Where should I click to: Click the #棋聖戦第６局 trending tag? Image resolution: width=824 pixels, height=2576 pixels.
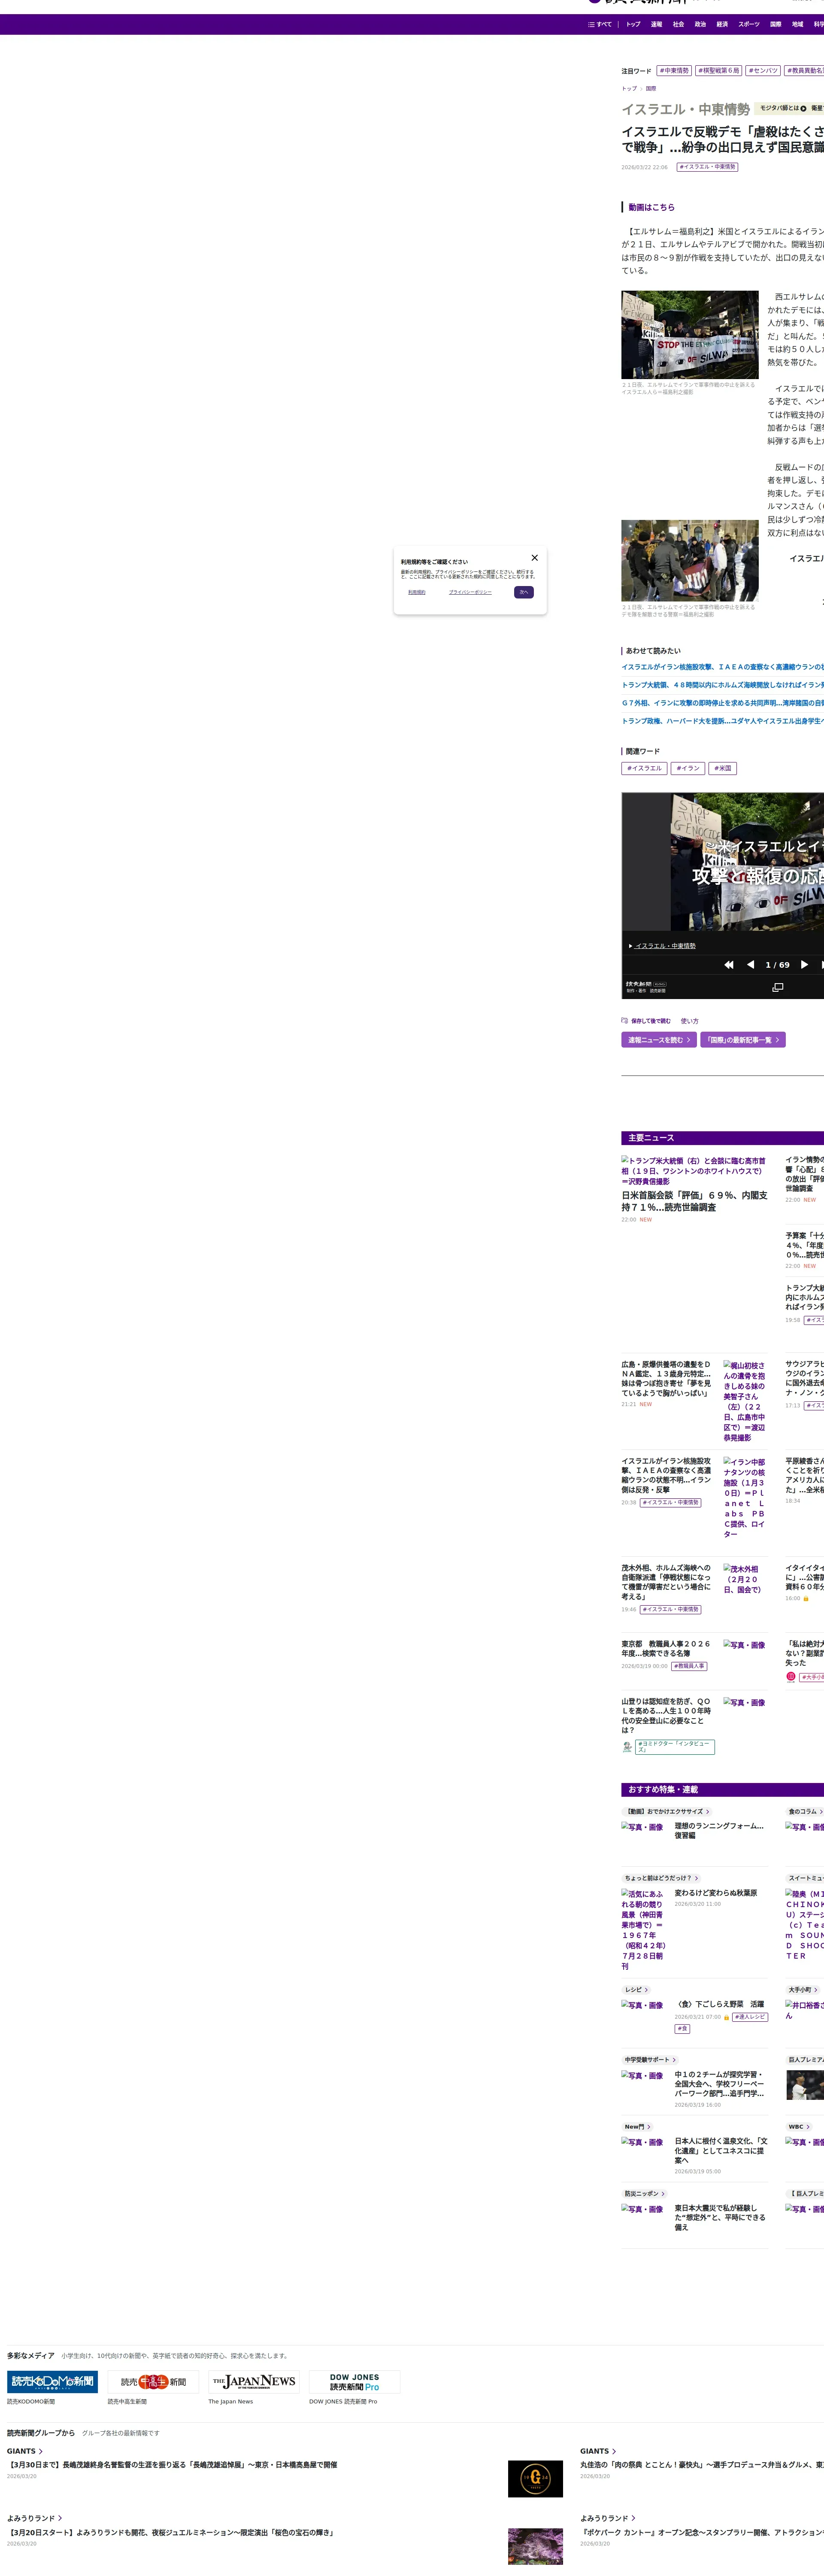pyautogui.click(x=719, y=71)
